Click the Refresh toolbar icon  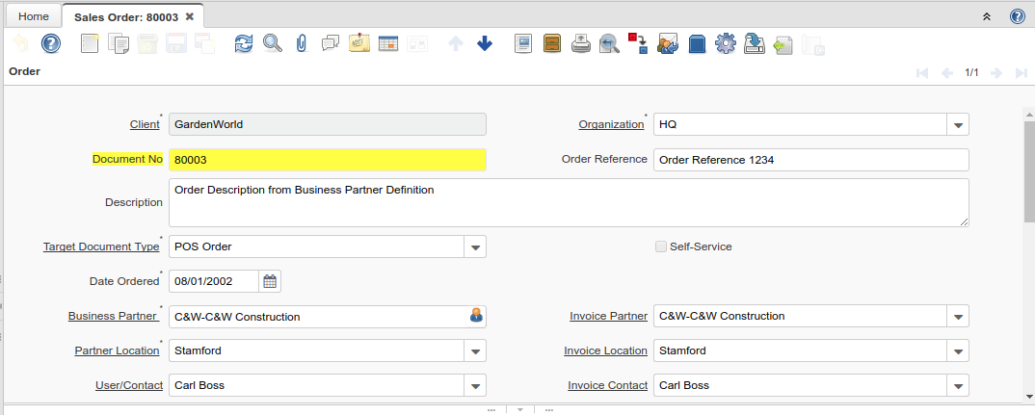(244, 43)
